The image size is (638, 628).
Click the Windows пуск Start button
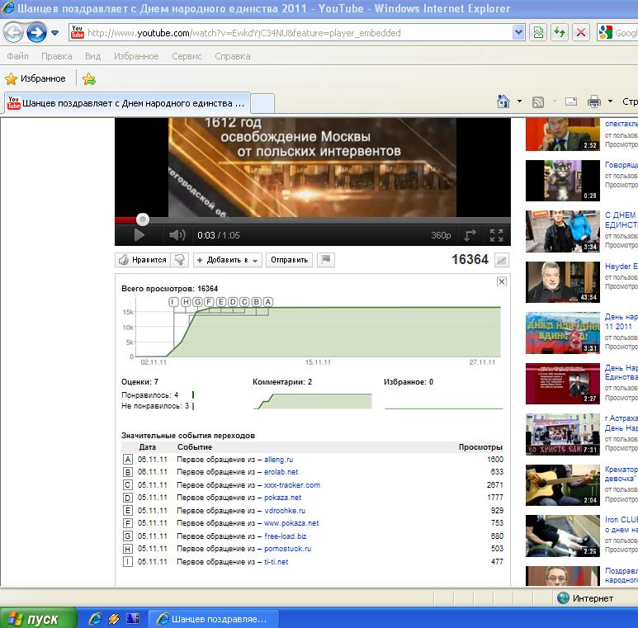[x=38, y=618]
